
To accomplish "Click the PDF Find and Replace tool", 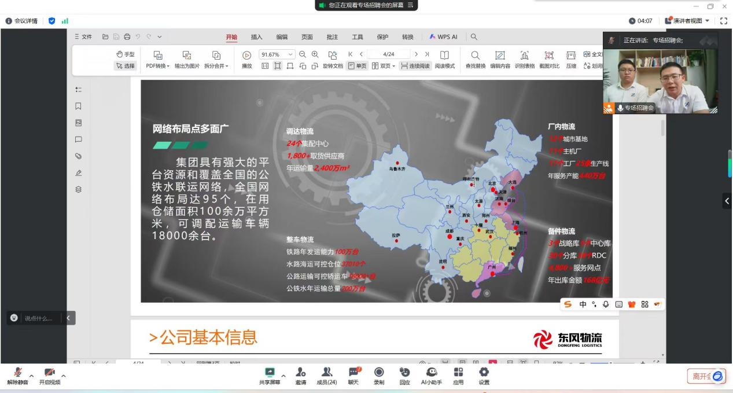I will (x=475, y=60).
